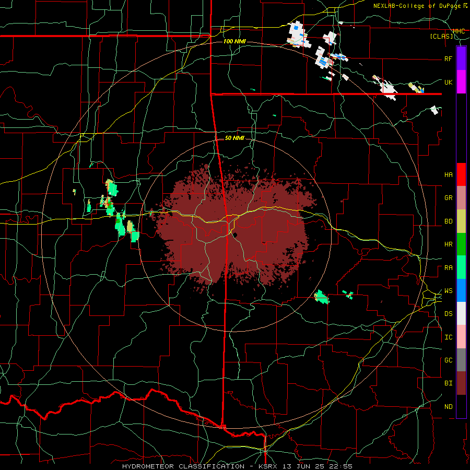This screenshot has height=470, width=470.
Task: Click the BI legend label
Action: click(448, 383)
